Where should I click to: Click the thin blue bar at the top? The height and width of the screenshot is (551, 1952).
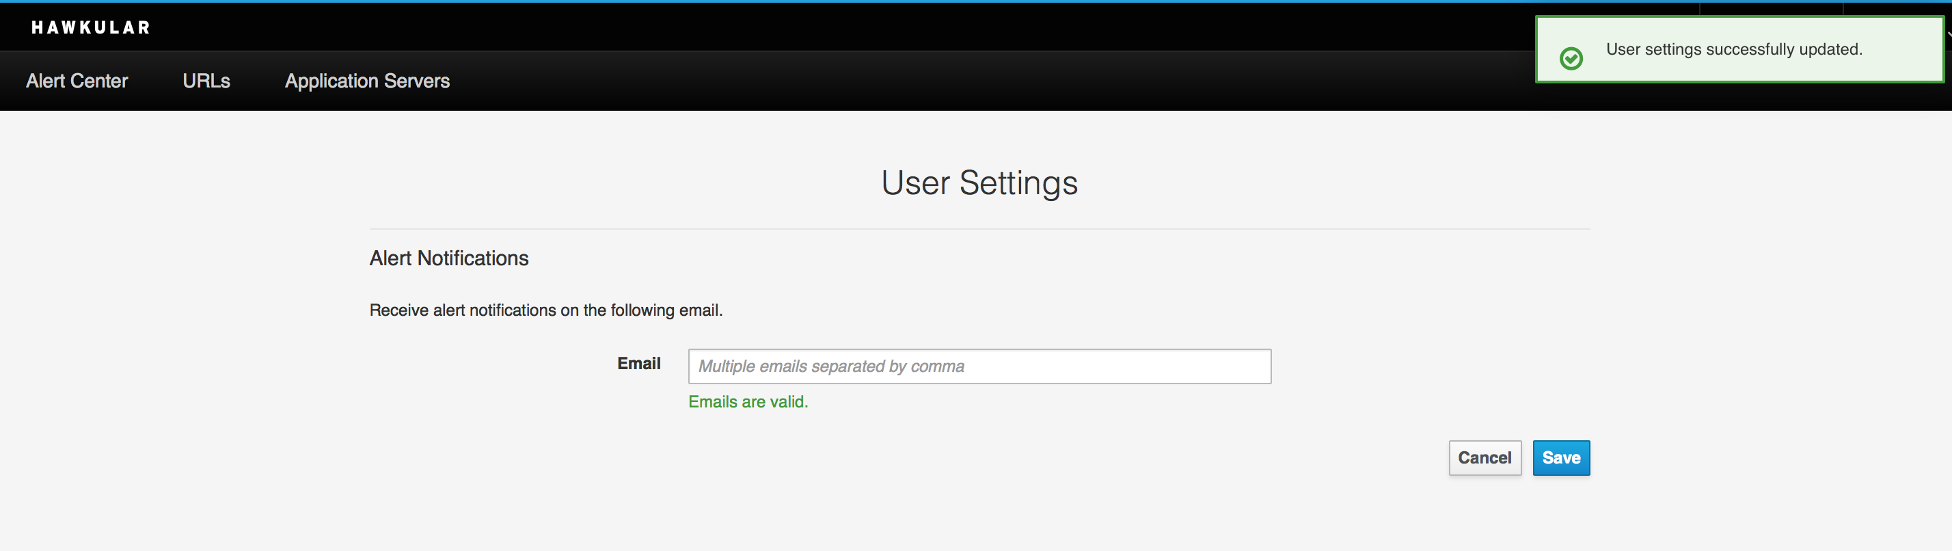pos(758,1)
